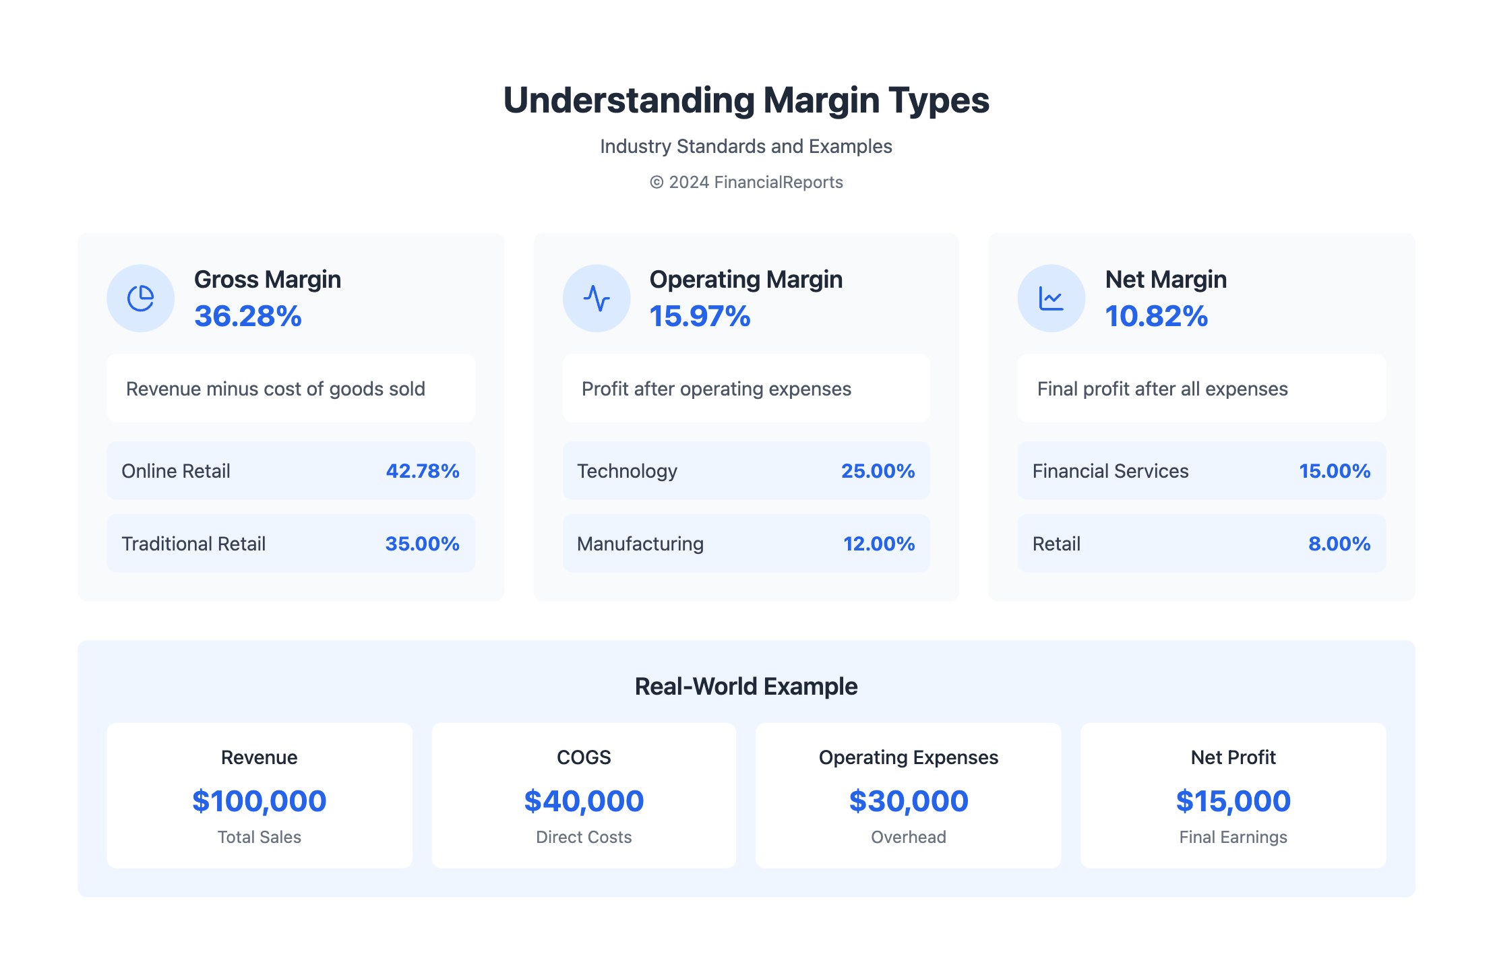Click the 'Financial Services' row label
The image size is (1493, 975).
tap(1111, 471)
